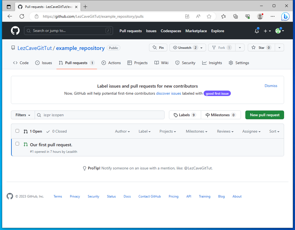Expand the Projects filter dropdown

(x=168, y=131)
